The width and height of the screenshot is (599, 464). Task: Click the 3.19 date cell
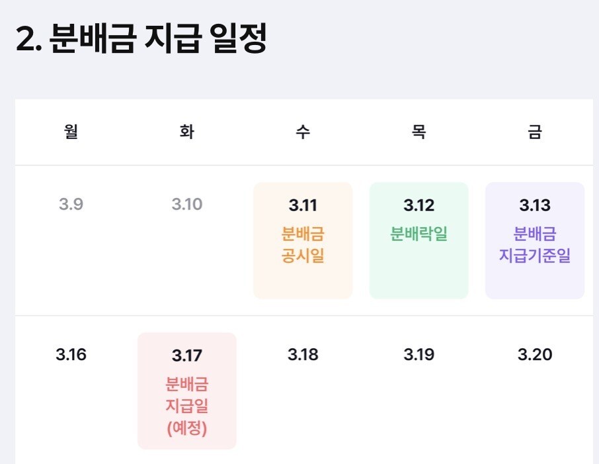(419, 355)
